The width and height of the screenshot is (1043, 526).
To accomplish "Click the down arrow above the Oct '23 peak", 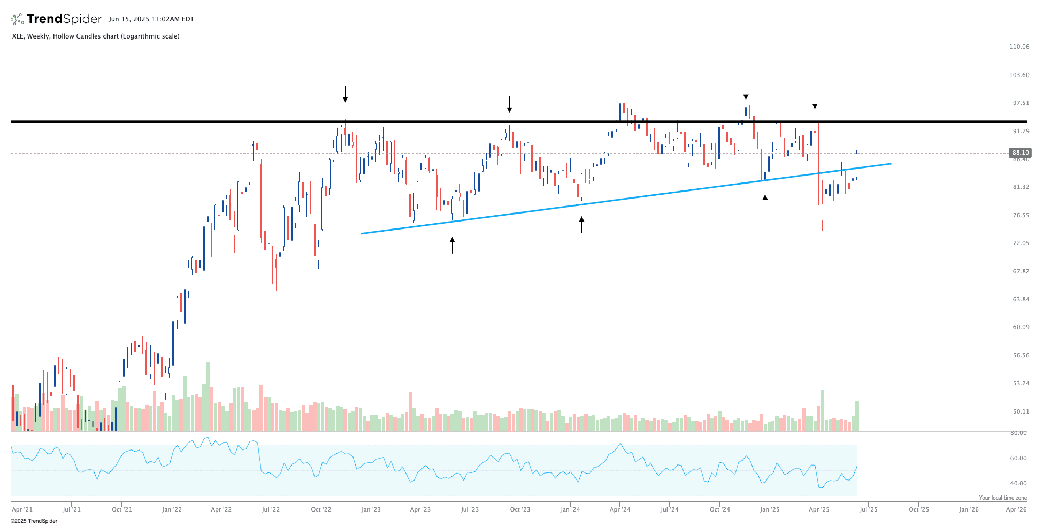I will pyautogui.click(x=509, y=105).
